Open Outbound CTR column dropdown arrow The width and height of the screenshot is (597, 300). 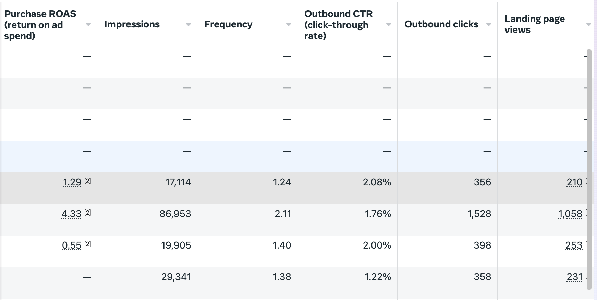pyautogui.click(x=388, y=25)
